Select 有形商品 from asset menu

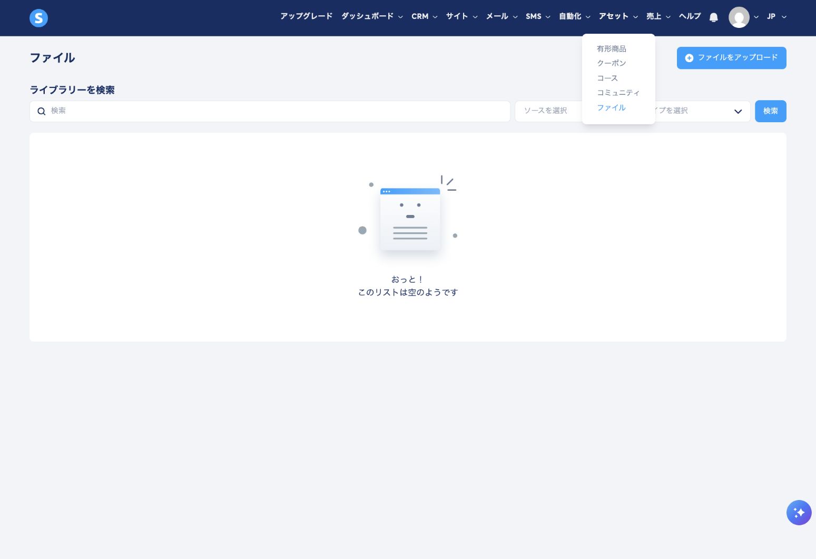pos(612,48)
